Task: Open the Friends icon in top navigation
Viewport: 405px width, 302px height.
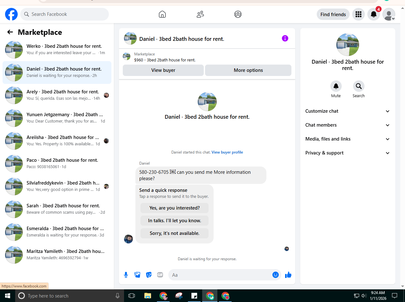Action: click(x=200, y=14)
